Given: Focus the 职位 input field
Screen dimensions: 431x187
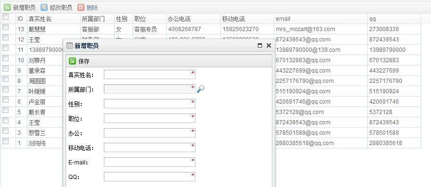Looking at the screenshot, I should pos(150,118).
